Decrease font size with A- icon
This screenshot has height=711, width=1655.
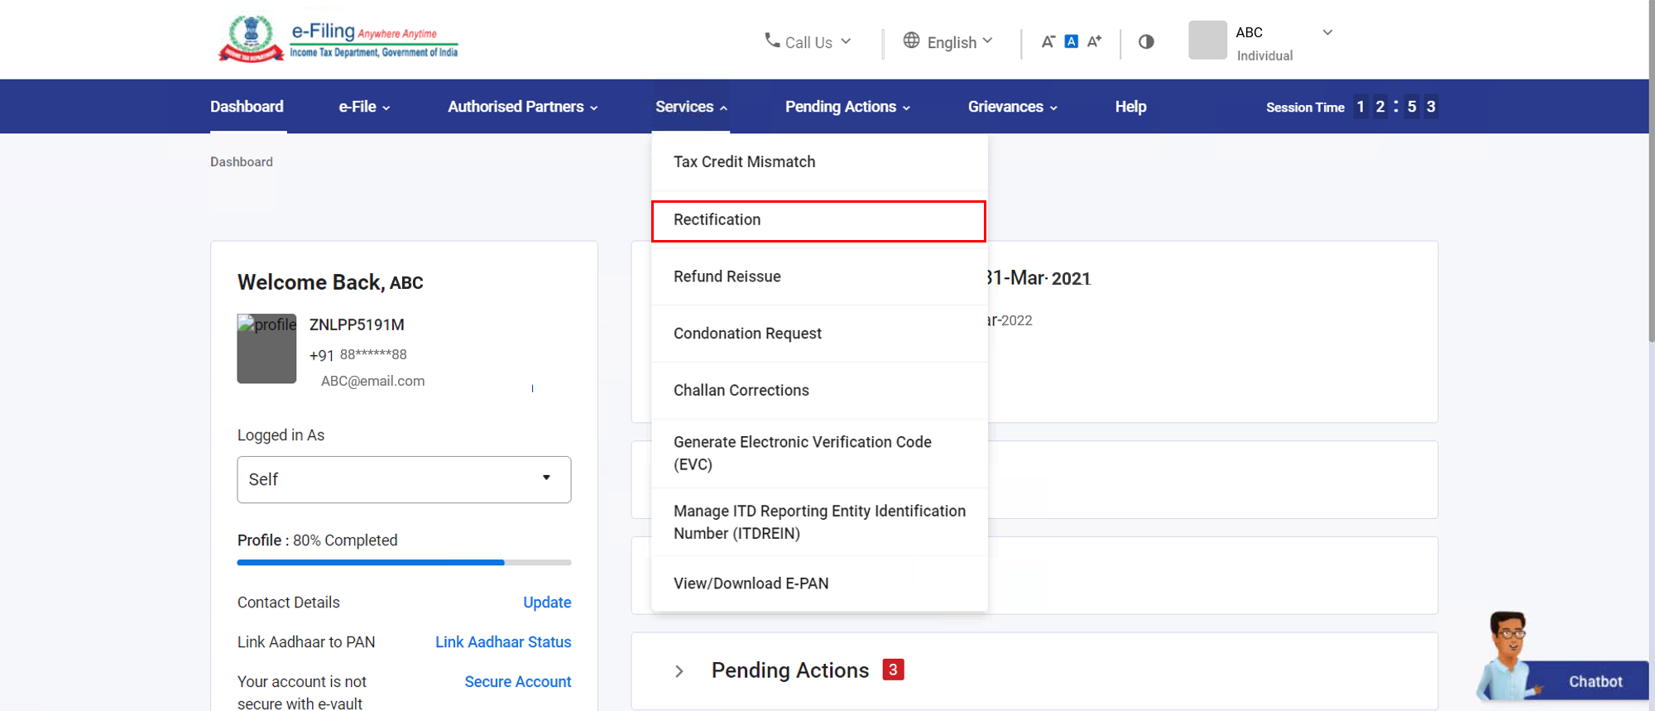click(1048, 41)
